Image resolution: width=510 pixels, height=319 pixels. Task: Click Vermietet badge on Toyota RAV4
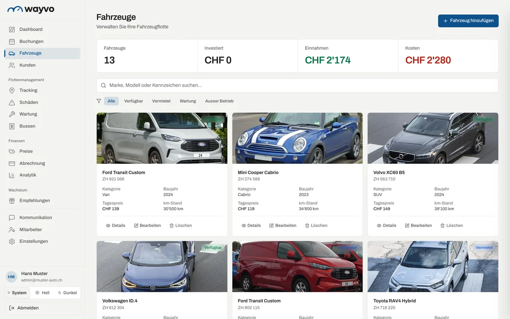484,248
